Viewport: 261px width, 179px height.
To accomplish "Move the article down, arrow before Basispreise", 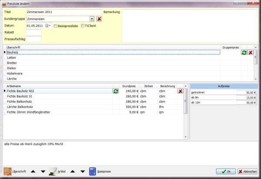I will tap(83, 171).
